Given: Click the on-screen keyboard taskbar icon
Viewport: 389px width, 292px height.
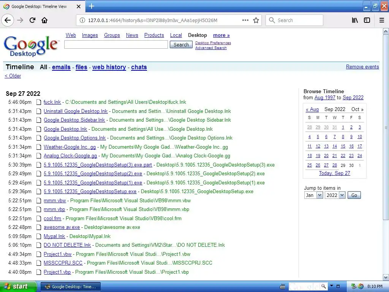Looking at the screenshot, I should [x=282, y=287].
